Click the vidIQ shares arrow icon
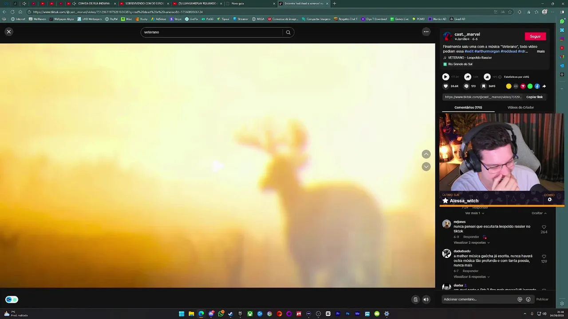The image size is (568, 319). coord(467,77)
